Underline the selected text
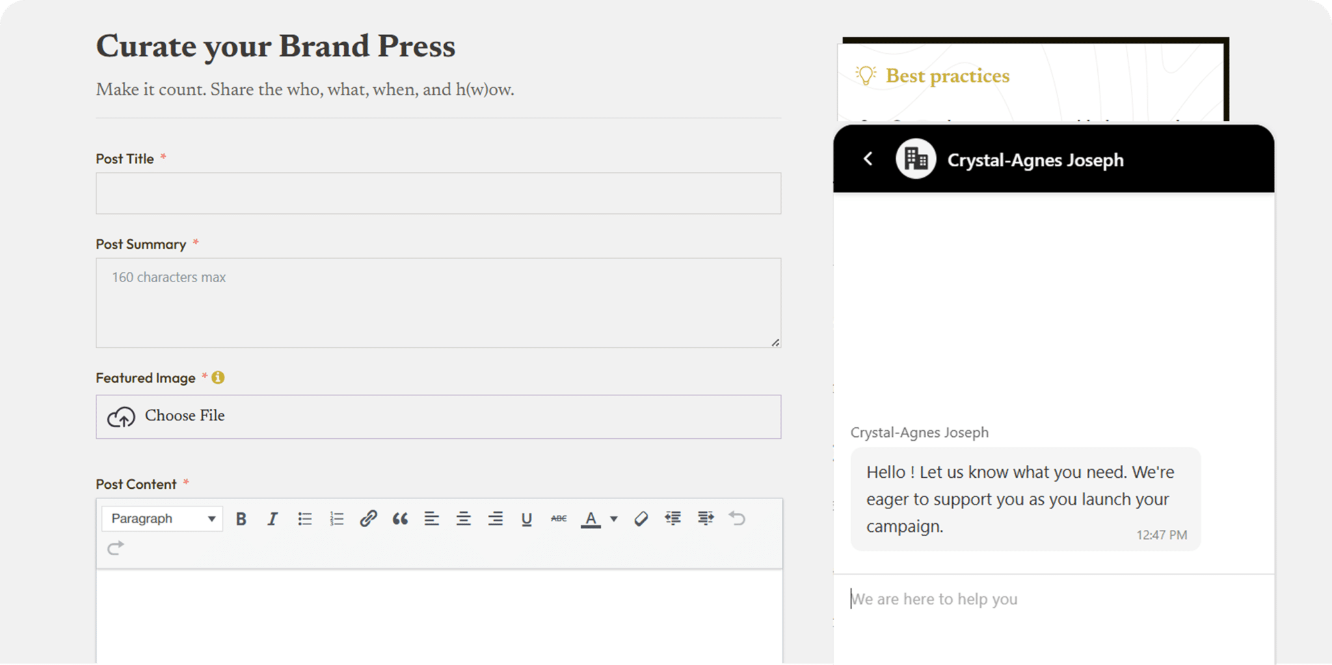1332x665 pixels. [x=527, y=519]
